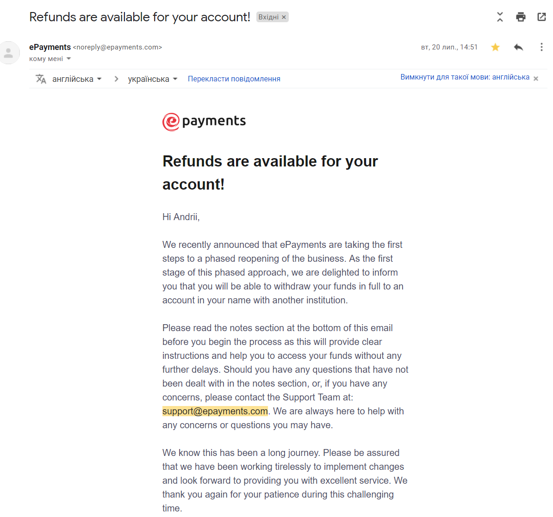
Task: Click 'Вимкнути для такої мови: англійська' link
Action: click(465, 77)
